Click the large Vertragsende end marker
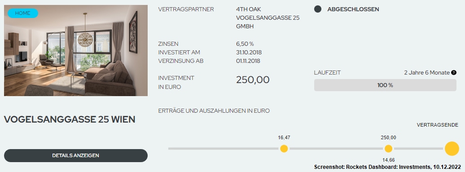The image size is (465, 172). 452,149
